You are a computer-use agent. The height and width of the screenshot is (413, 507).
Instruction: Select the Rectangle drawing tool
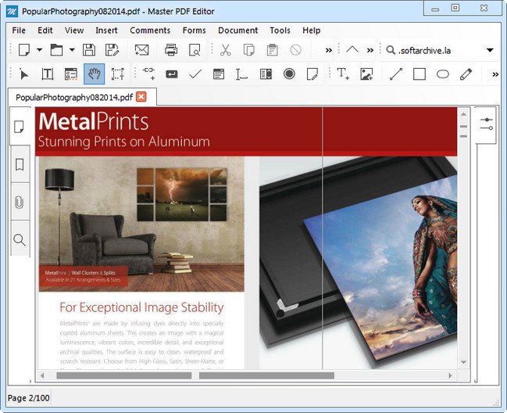(420, 74)
